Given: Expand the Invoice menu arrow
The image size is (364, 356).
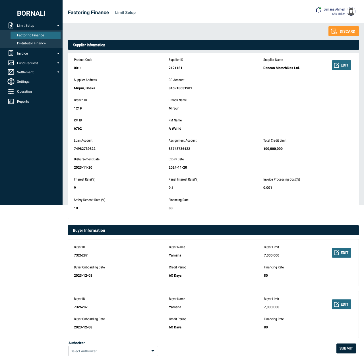Looking at the screenshot, I should coord(58,53).
